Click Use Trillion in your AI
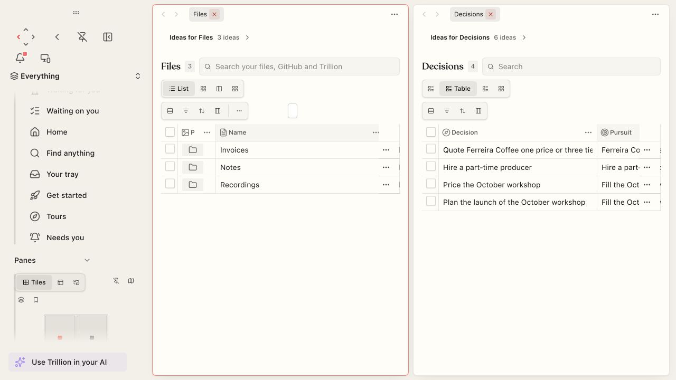 coord(68,362)
